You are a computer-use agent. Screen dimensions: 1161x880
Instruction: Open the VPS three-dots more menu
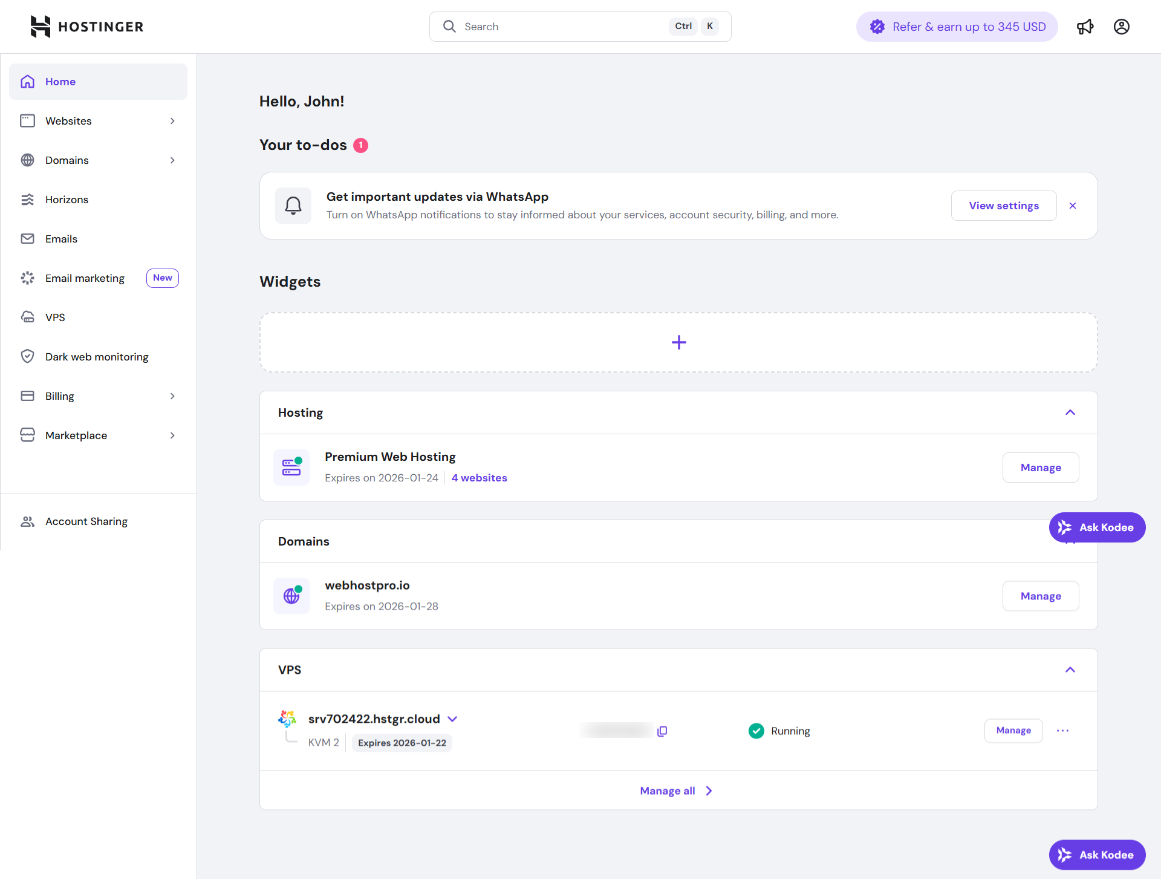(x=1062, y=731)
